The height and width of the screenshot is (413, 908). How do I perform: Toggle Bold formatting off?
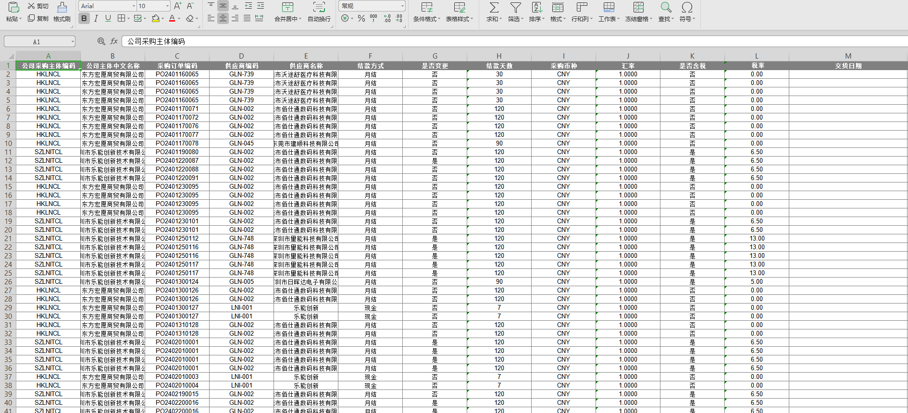pyautogui.click(x=84, y=18)
